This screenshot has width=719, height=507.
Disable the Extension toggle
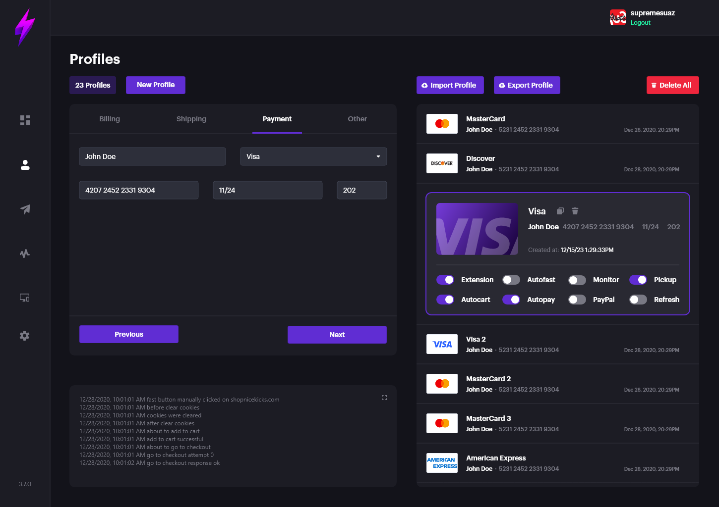445,280
